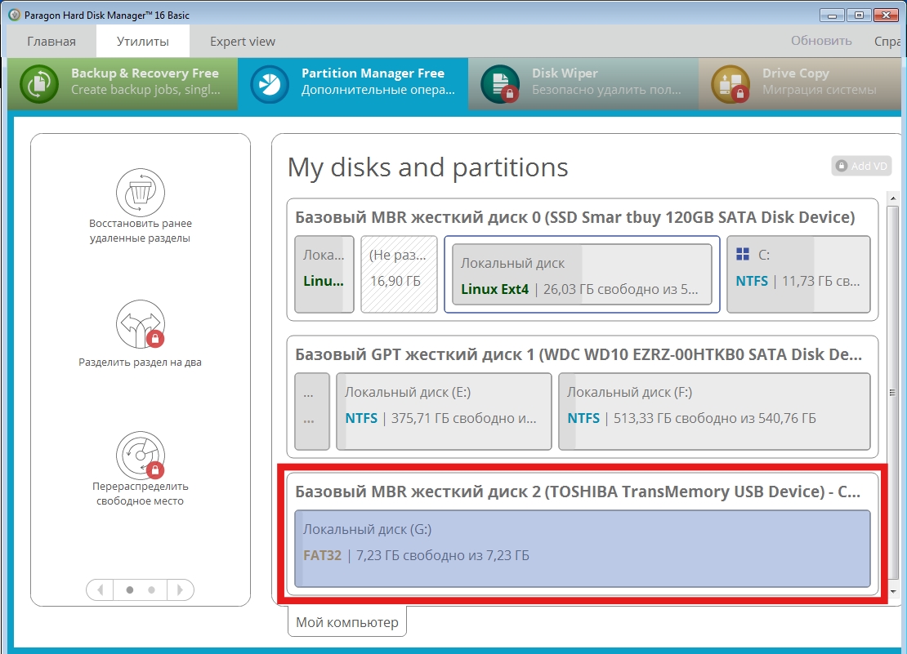Select the Partition Manager Free icon
This screenshot has height=654, width=907.
click(x=270, y=83)
